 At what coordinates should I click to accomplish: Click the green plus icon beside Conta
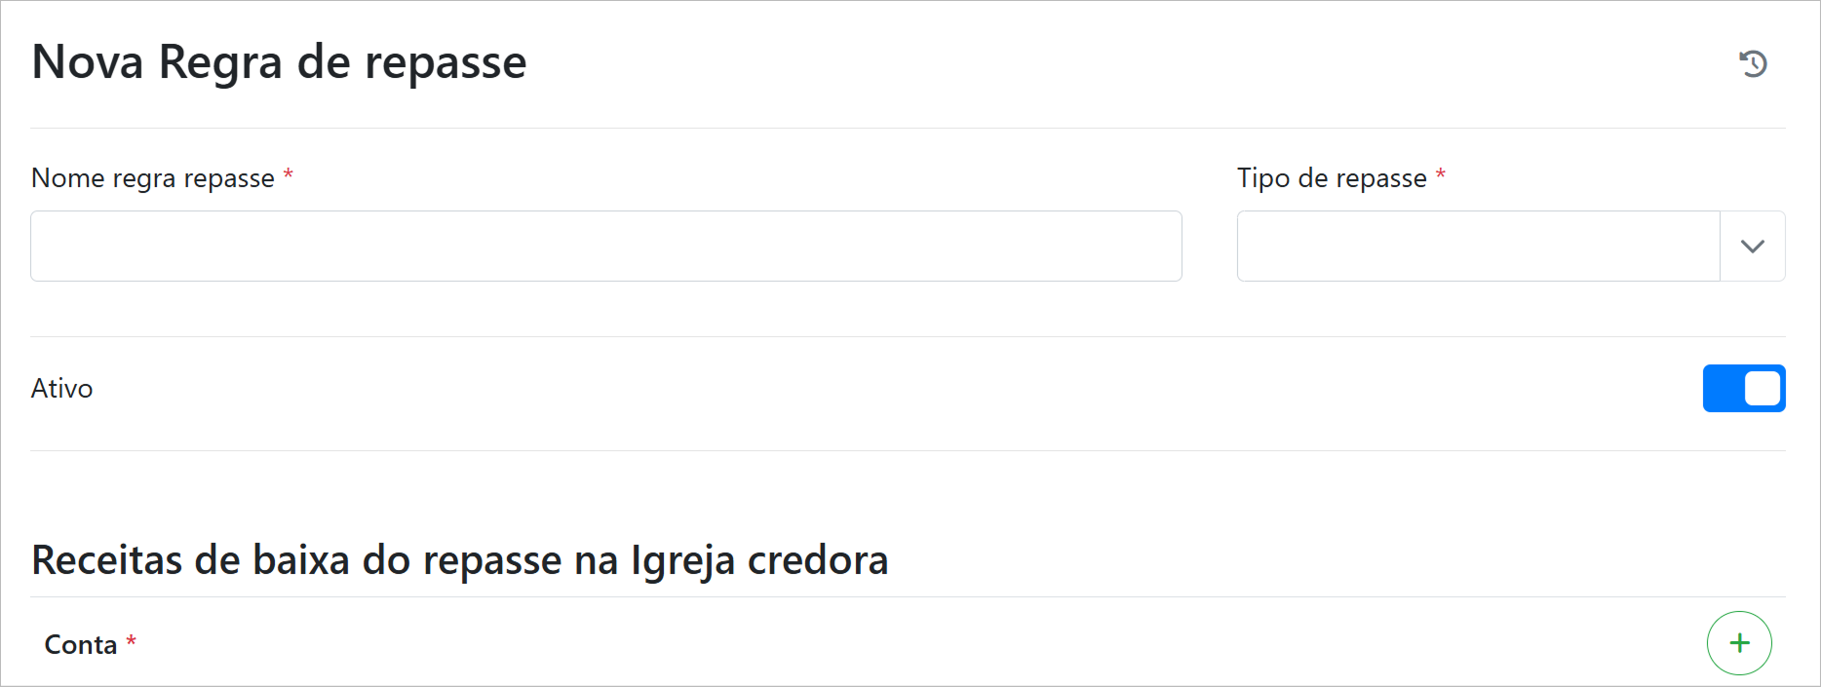(x=1739, y=643)
